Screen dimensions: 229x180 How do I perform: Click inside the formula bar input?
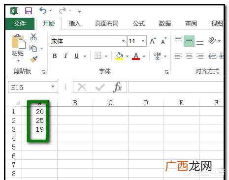[x=176, y=87]
